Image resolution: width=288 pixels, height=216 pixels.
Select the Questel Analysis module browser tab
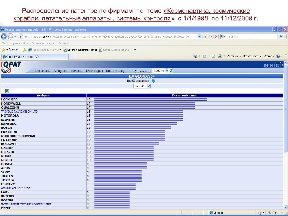pos(35,57)
